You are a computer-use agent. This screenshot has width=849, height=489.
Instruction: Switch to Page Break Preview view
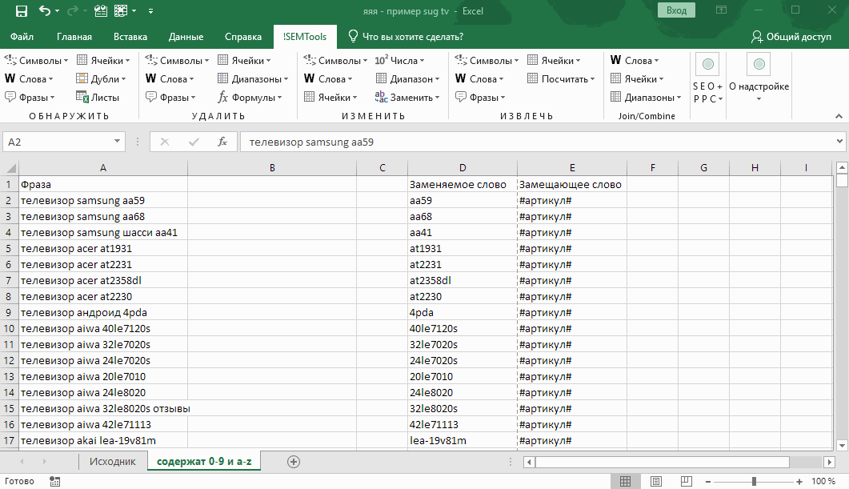(x=686, y=481)
